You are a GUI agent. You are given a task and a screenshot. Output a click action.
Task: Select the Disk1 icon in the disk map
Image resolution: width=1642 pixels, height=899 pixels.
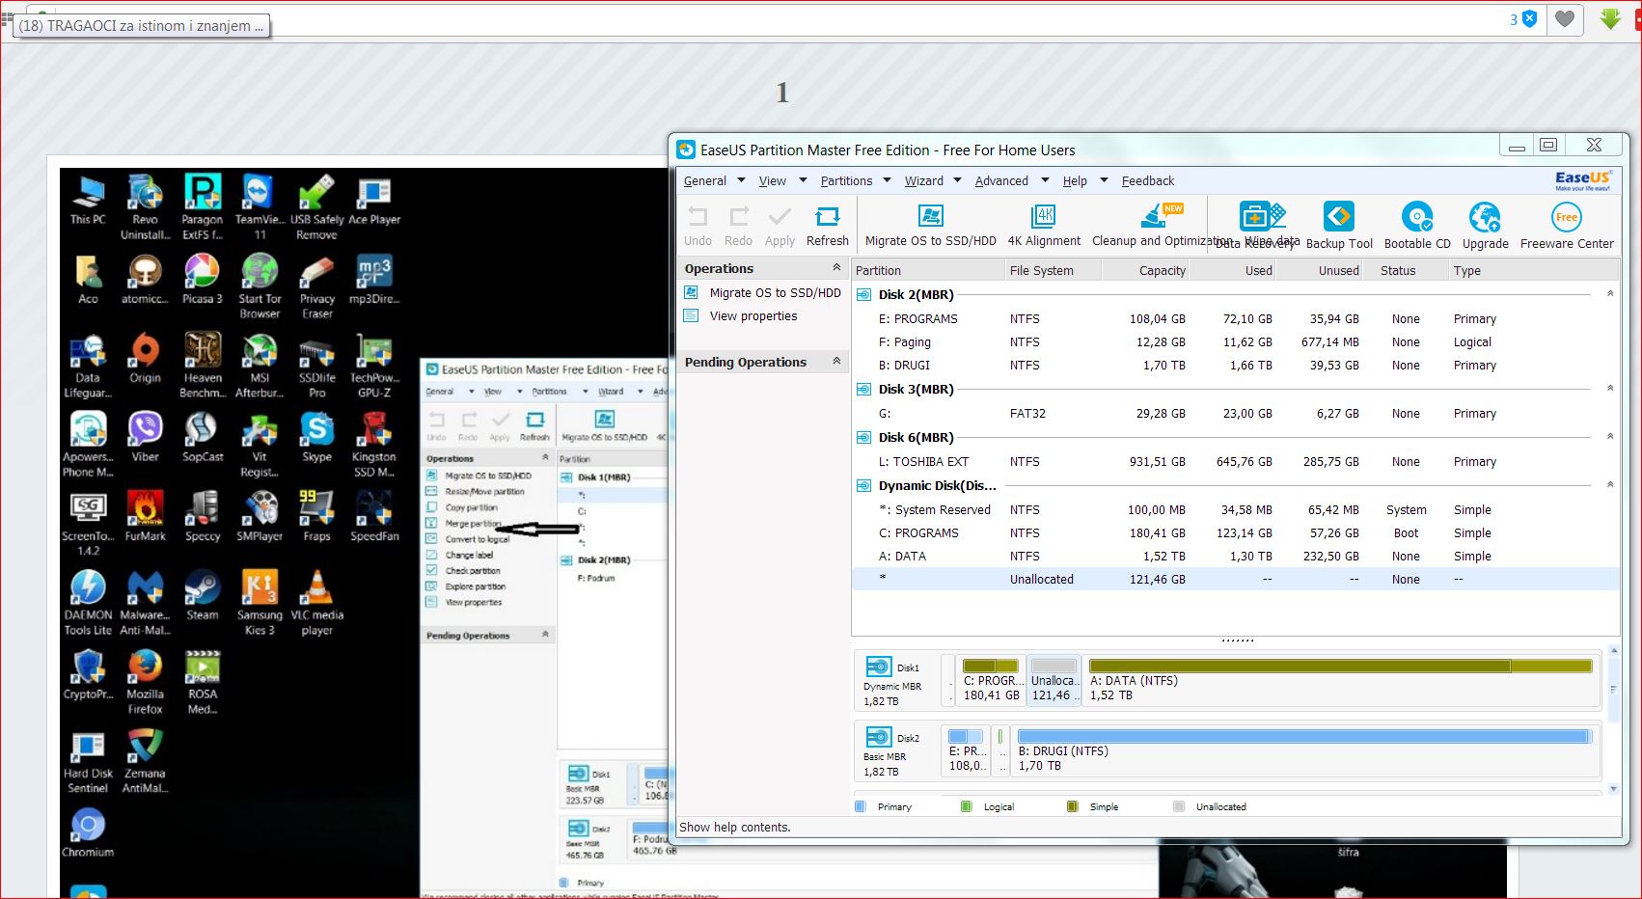[879, 667]
